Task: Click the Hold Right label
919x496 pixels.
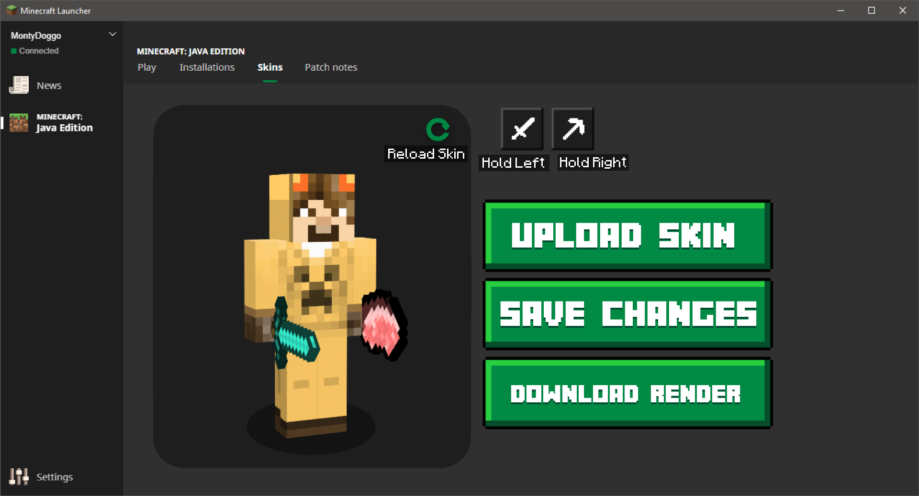Action: point(593,163)
